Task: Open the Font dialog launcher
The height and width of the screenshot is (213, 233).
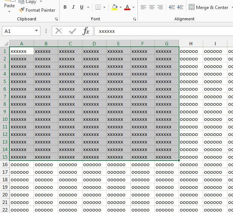Action: [x=134, y=19]
